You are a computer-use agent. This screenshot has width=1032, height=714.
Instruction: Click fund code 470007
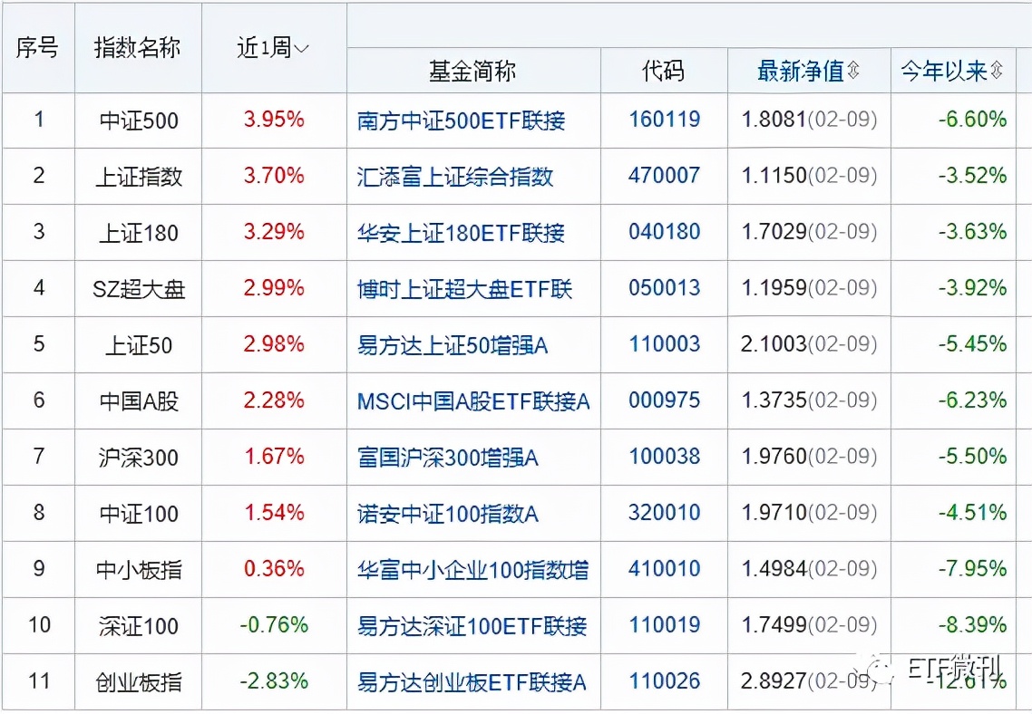(664, 176)
